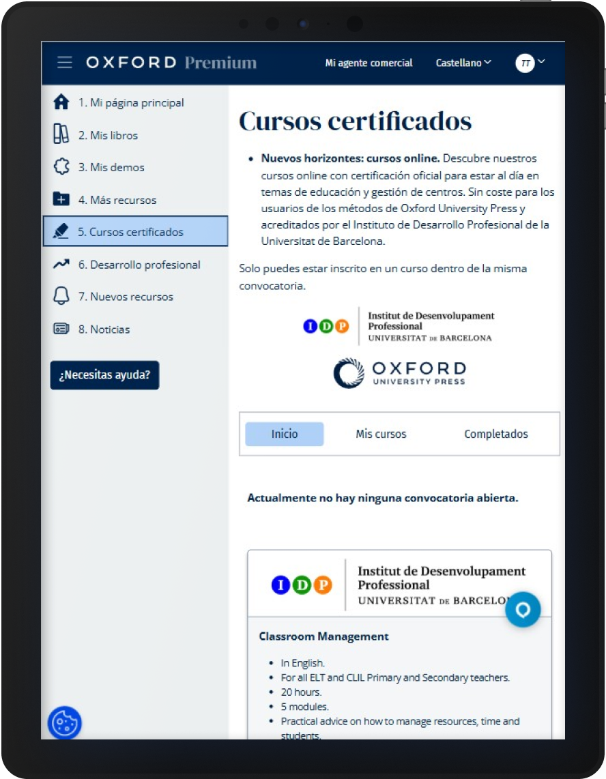
Task: Click the Classroom Management course title
Action: [x=323, y=636]
